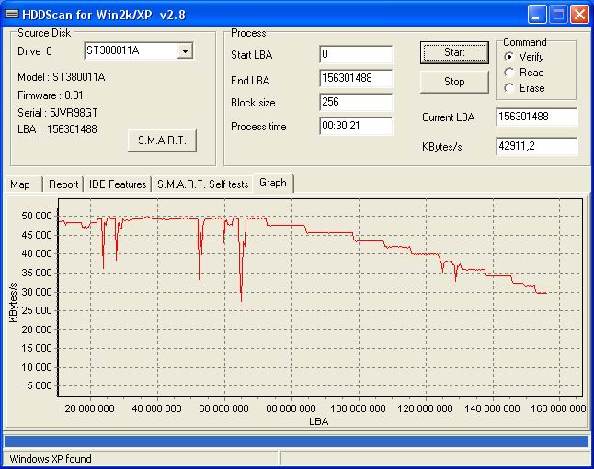Select the Graph tab
Image resolution: width=594 pixels, height=469 pixels.
point(273,183)
